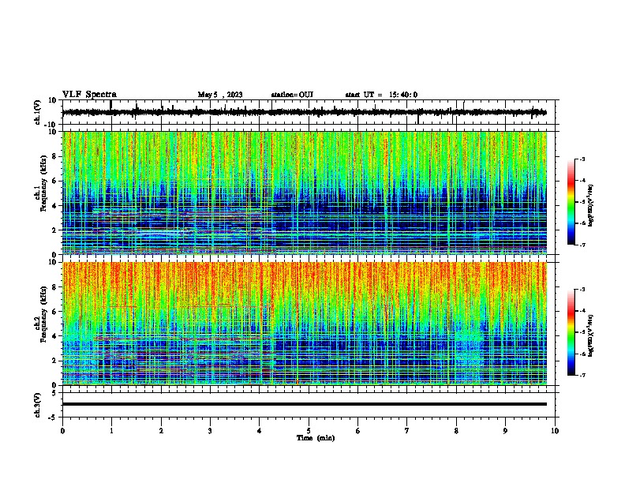The image size is (625, 483).
Task: Click the date "May 5, 2023"
Action: pos(220,95)
